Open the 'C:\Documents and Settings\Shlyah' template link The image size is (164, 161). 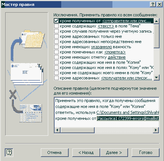tap(128, 112)
